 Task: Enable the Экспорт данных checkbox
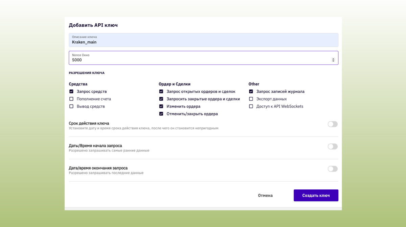251,99
